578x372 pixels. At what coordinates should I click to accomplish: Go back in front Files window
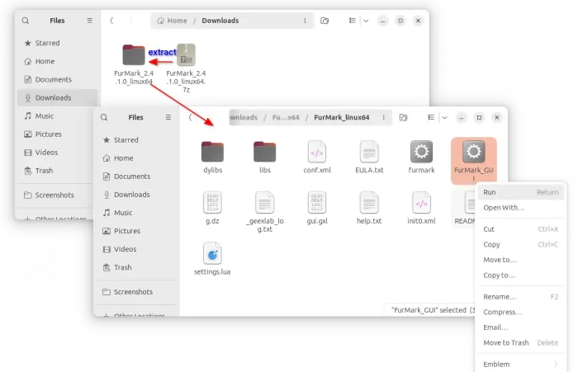coord(190,117)
